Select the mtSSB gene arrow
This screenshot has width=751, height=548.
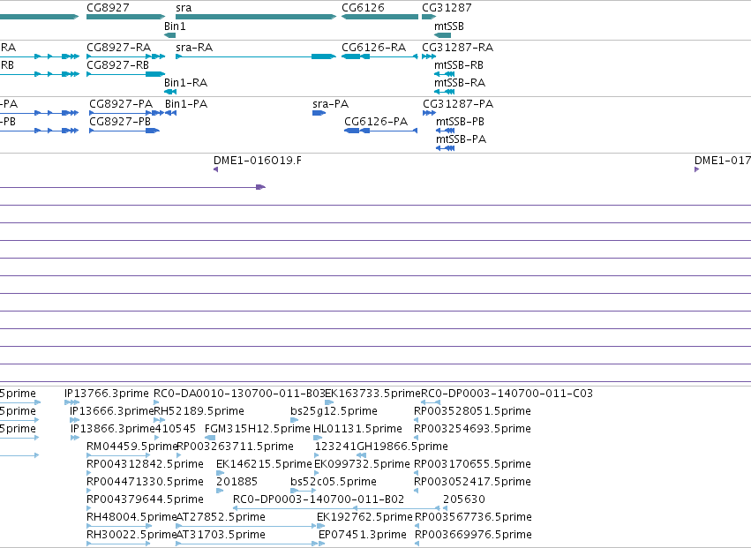[442, 35]
